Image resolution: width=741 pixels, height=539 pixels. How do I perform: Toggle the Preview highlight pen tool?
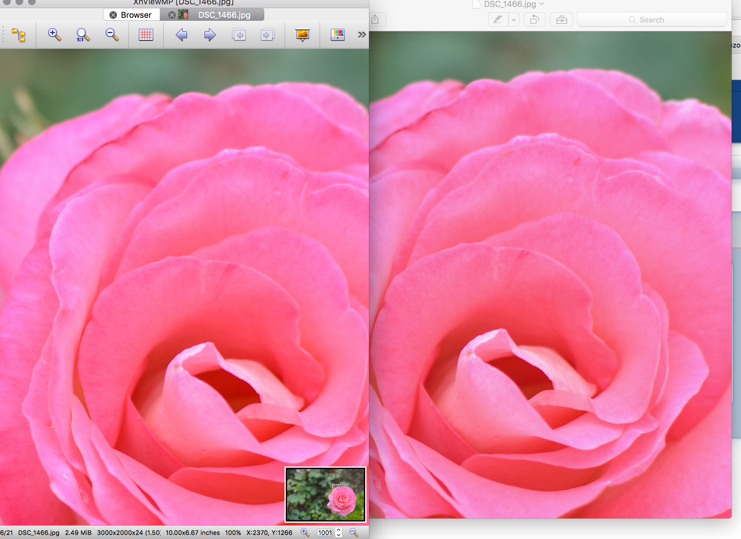(x=498, y=20)
